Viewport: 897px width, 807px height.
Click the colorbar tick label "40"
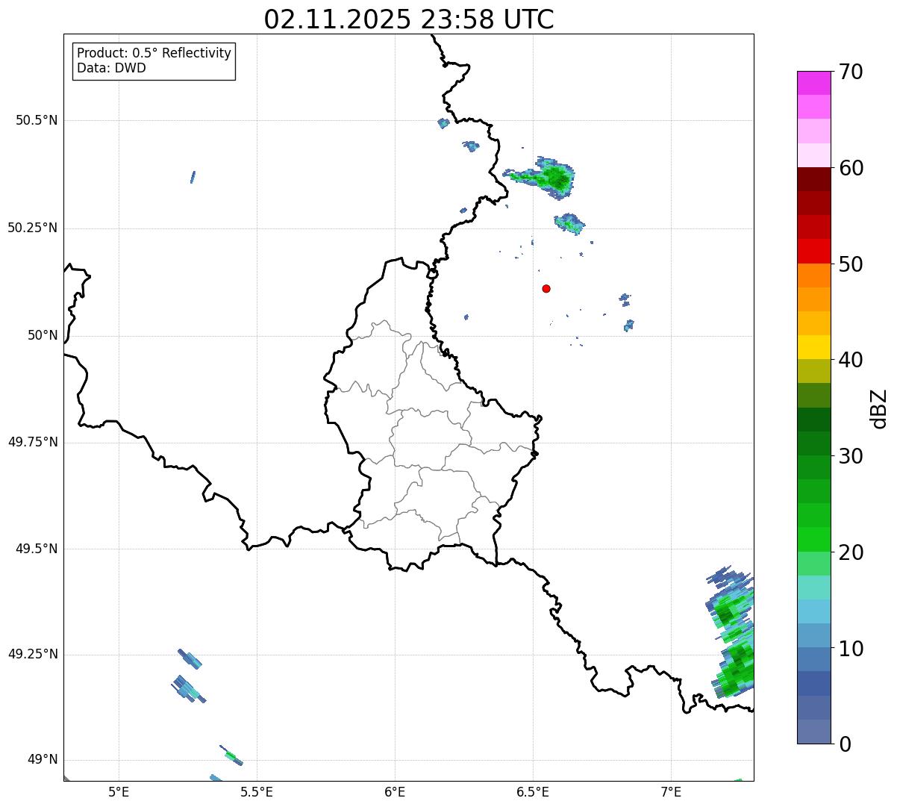850,360
